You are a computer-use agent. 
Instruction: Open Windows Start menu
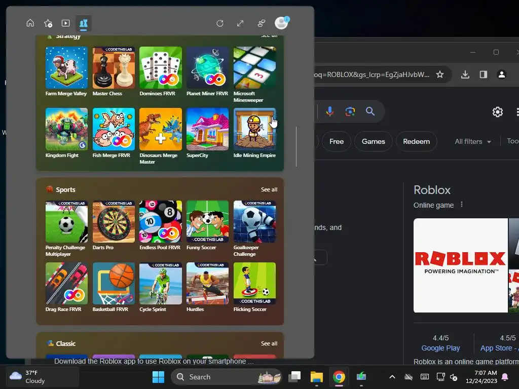(x=158, y=377)
